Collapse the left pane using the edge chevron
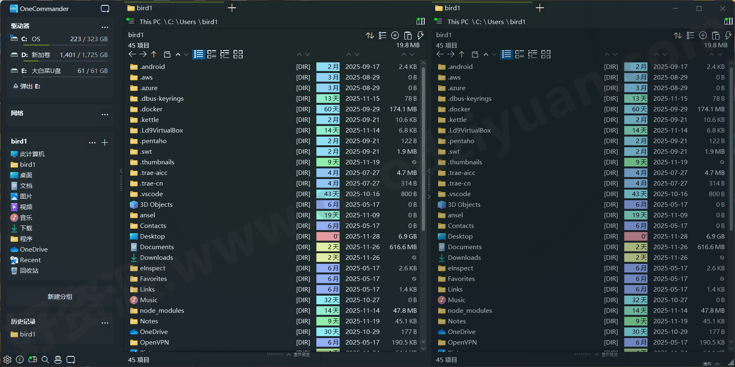735x367 pixels. click(121, 171)
